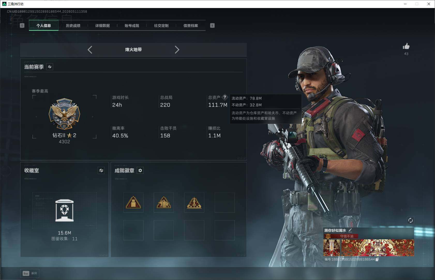Edit player name with the pencil icon

350,230
